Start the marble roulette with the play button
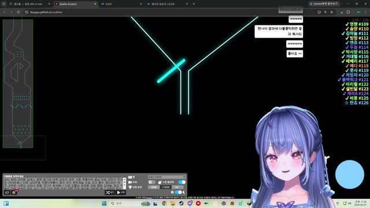Viewport: 370px width, 208px height. (121, 192)
